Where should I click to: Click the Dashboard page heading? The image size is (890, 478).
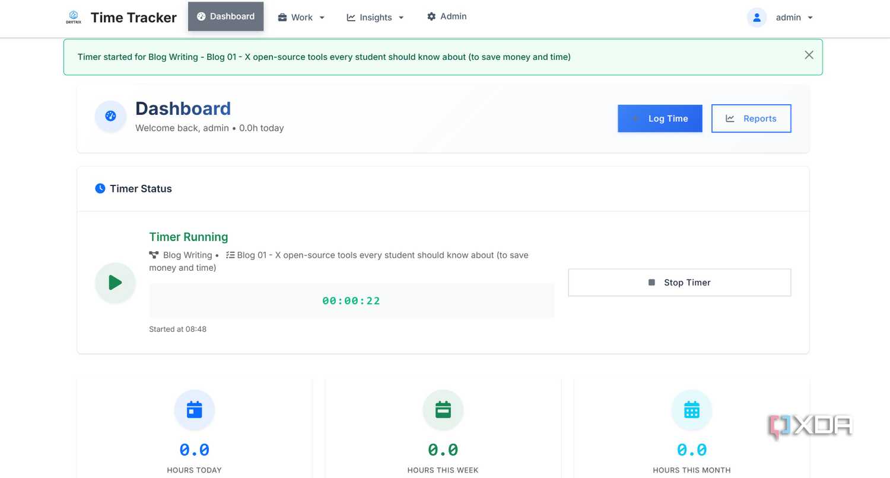tap(183, 108)
